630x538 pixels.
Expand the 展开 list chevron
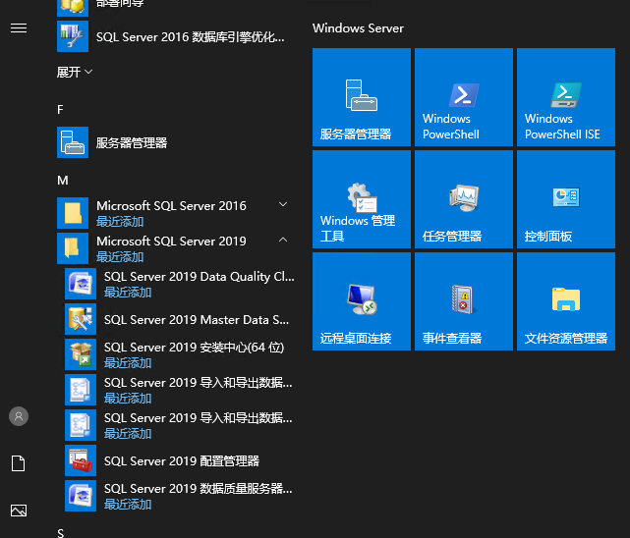click(88, 72)
